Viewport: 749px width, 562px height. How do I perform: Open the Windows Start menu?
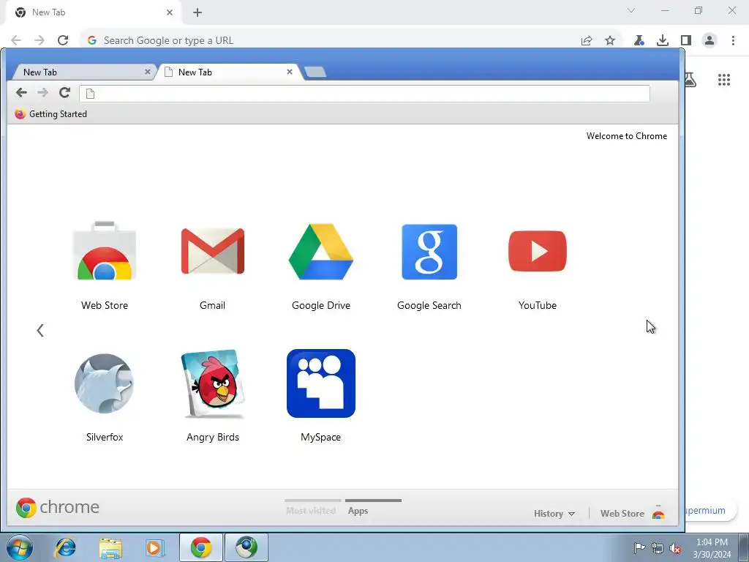click(x=20, y=547)
